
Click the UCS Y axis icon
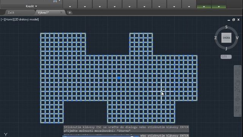[x=6, y=134]
